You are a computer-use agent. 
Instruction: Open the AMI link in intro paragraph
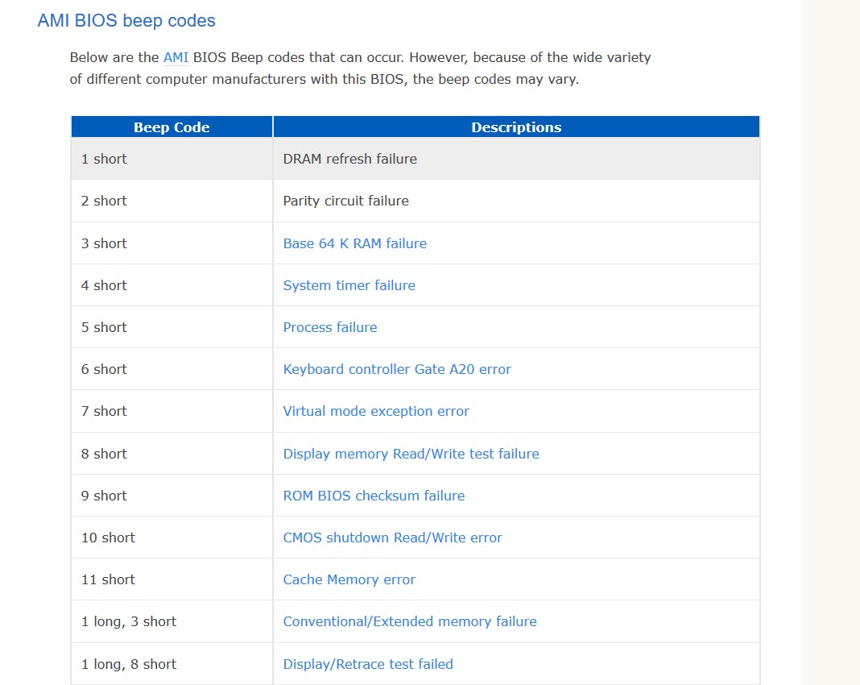tap(176, 58)
